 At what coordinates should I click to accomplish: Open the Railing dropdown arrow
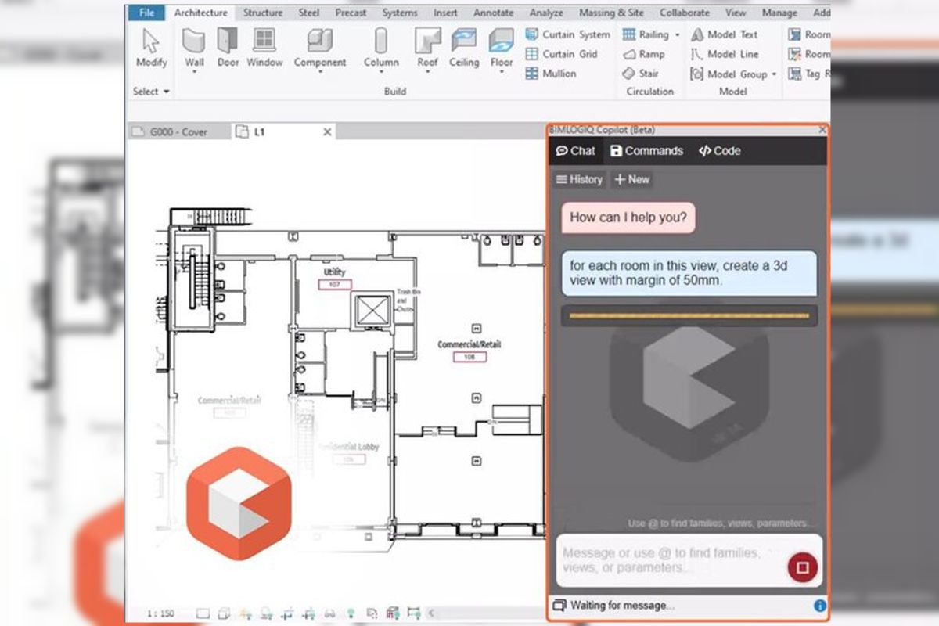pyautogui.click(x=677, y=35)
